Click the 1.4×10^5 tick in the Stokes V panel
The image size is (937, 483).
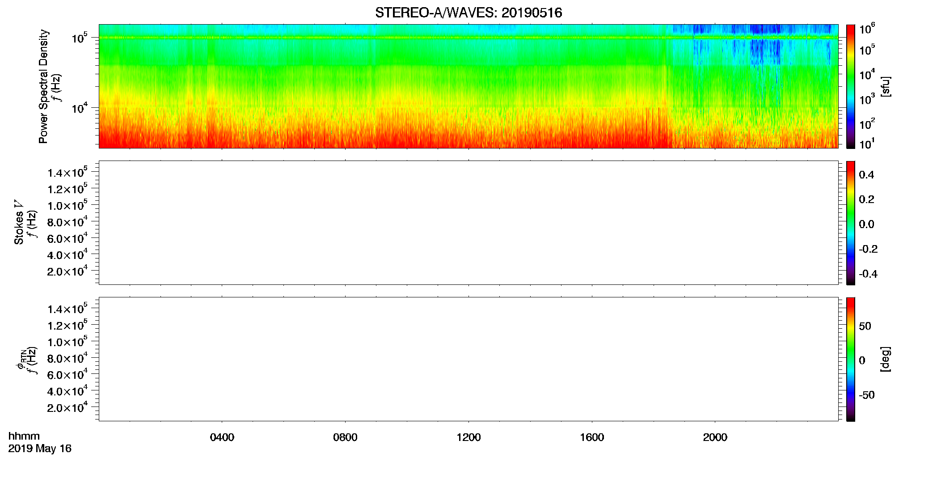(68, 172)
